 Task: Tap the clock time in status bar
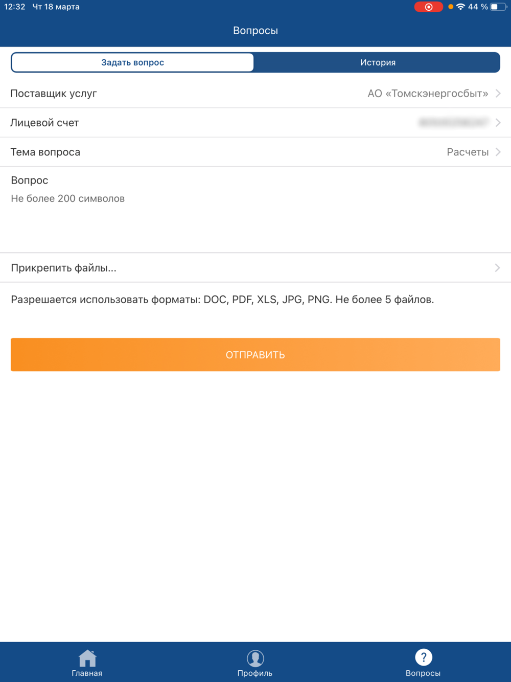coord(15,7)
